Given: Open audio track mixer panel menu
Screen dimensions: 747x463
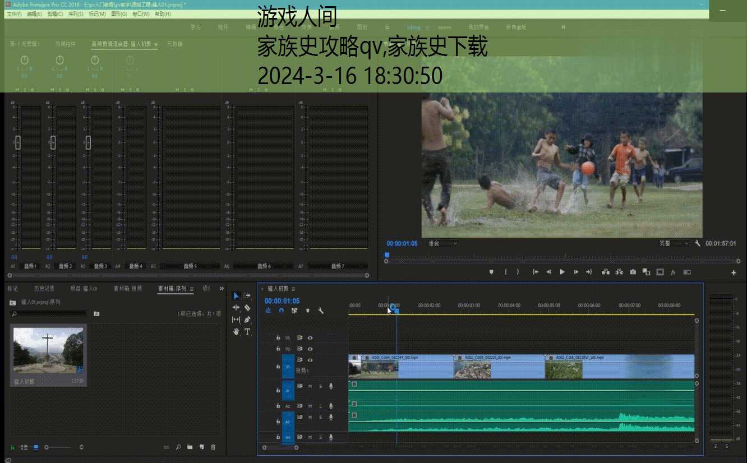Looking at the screenshot, I should (x=156, y=44).
